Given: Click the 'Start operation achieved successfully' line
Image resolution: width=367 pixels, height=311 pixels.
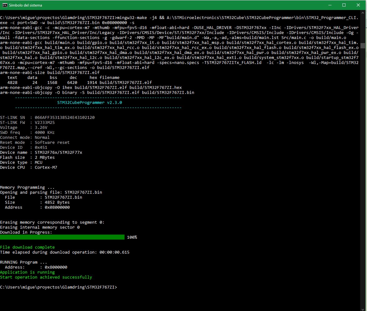Looking at the screenshot, I should [x=46, y=277].
